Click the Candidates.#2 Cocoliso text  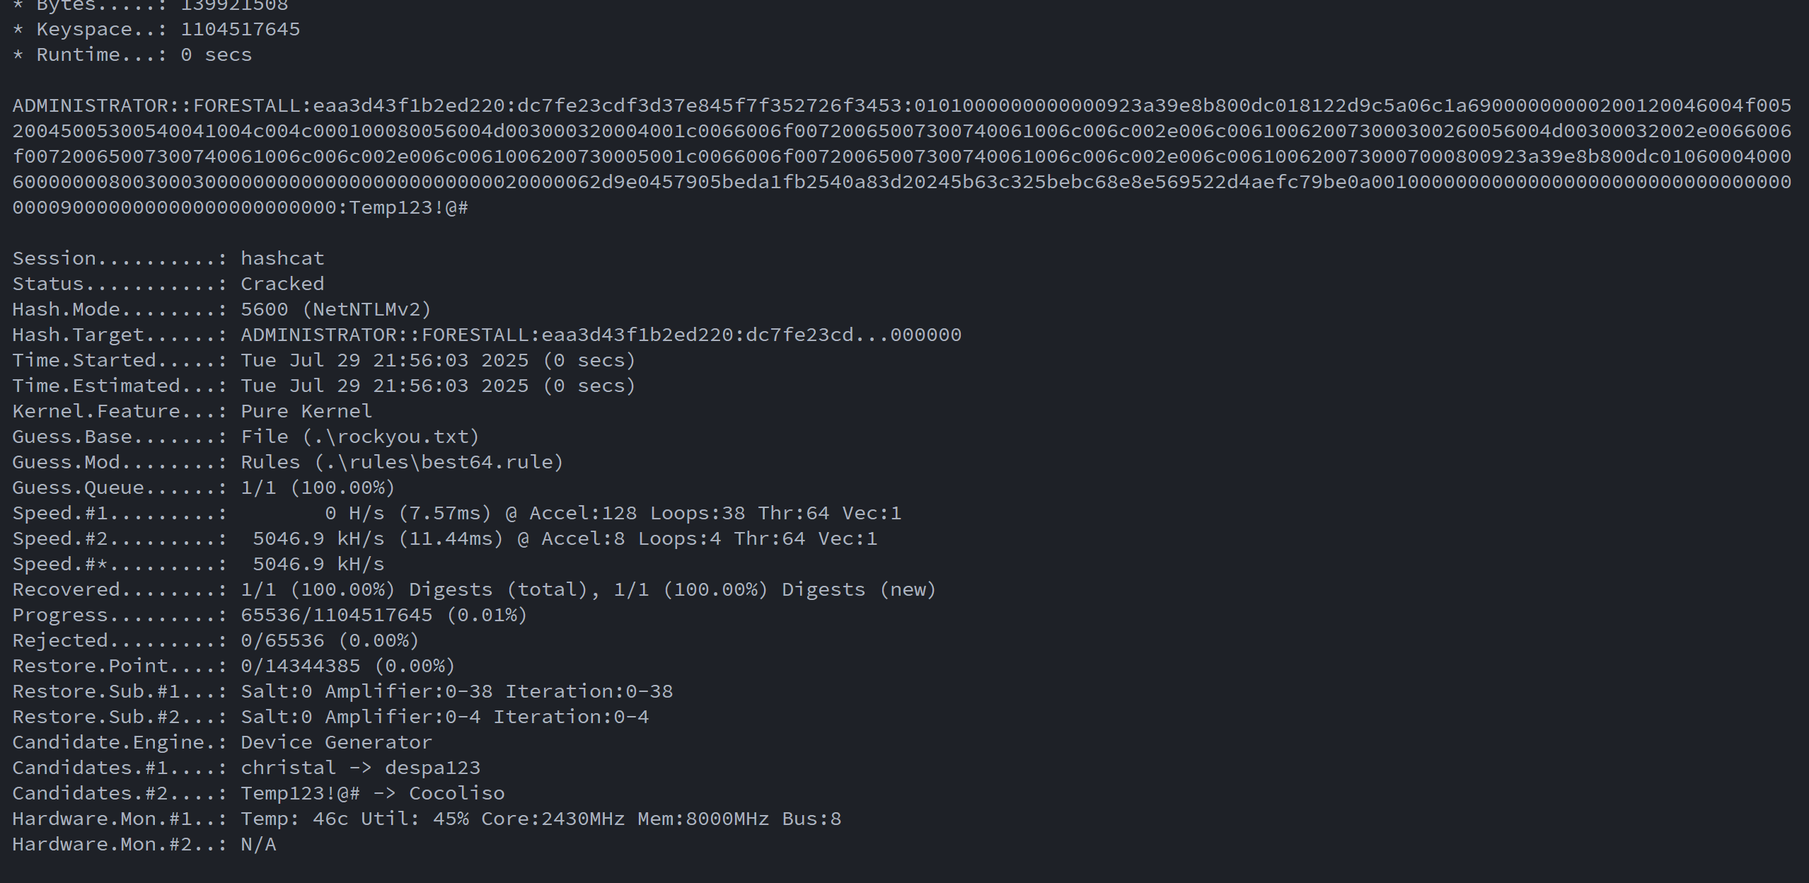[456, 794]
